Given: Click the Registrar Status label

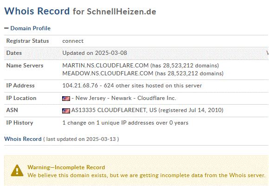Looking at the screenshot, I should [28, 41].
